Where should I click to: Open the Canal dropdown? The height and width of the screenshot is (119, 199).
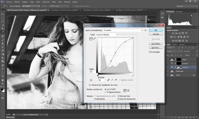tap(107, 35)
